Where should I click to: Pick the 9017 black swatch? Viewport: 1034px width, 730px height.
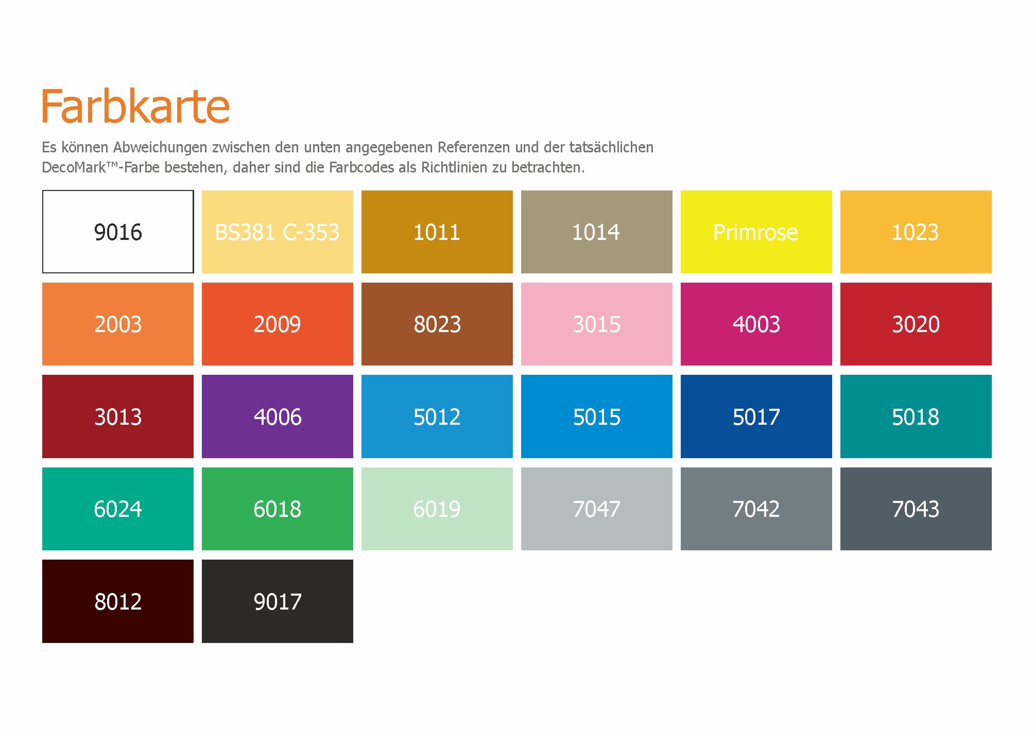coord(277,601)
